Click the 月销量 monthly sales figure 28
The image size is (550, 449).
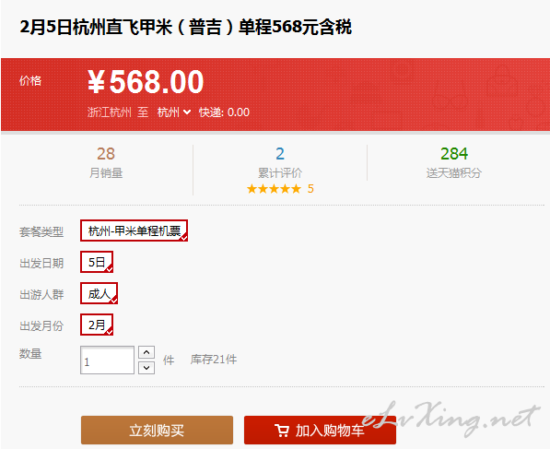(106, 154)
